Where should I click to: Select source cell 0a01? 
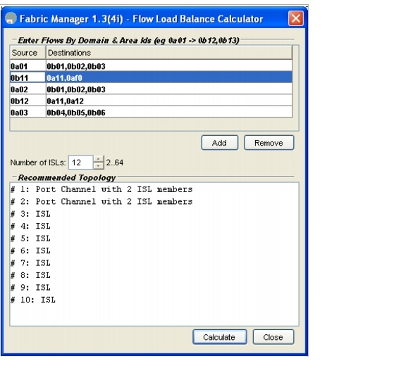(x=28, y=66)
